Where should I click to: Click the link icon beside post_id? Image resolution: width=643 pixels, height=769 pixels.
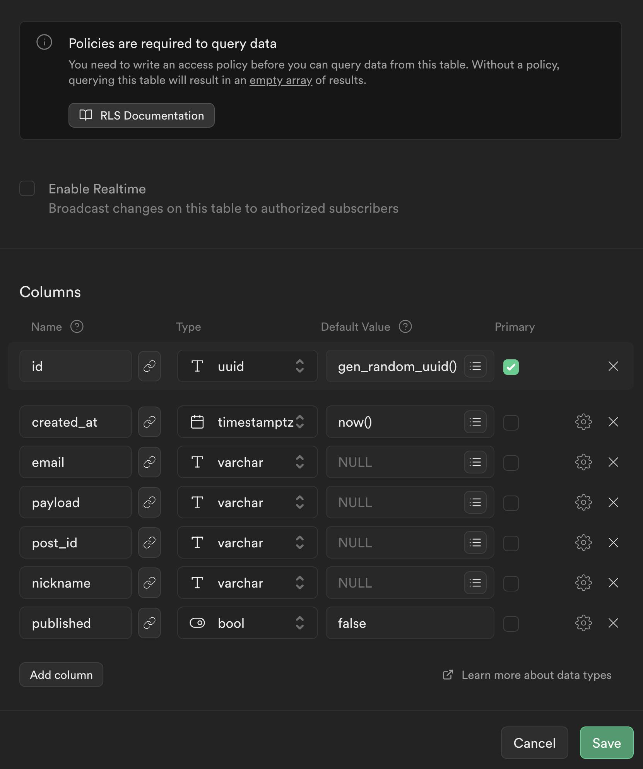149,542
